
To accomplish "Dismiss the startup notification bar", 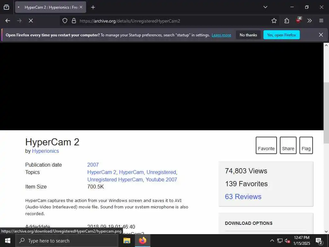I will click(321, 35).
